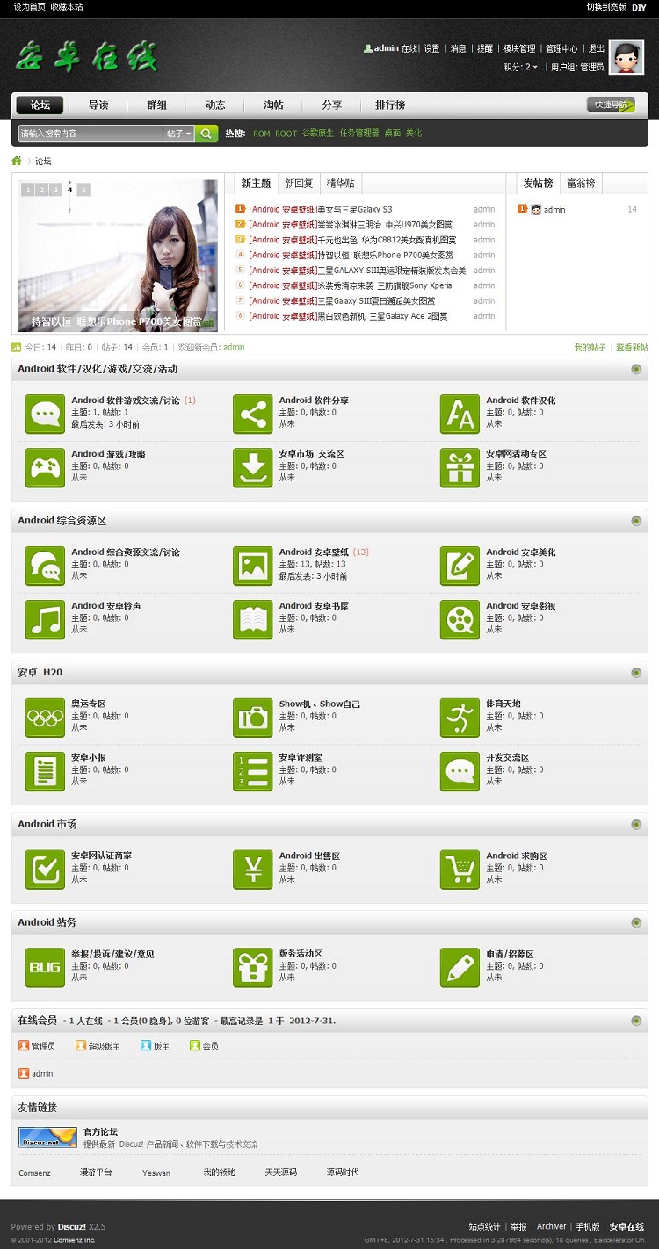Select the 群组 navigation tab

click(156, 105)
